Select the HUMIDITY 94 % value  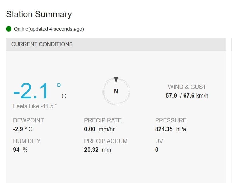20,150
